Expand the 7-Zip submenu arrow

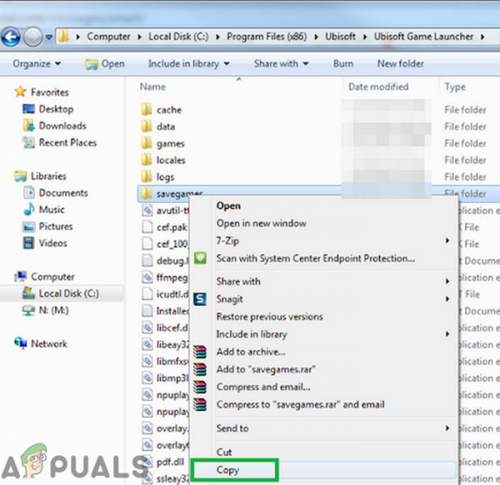coord(447,241)
